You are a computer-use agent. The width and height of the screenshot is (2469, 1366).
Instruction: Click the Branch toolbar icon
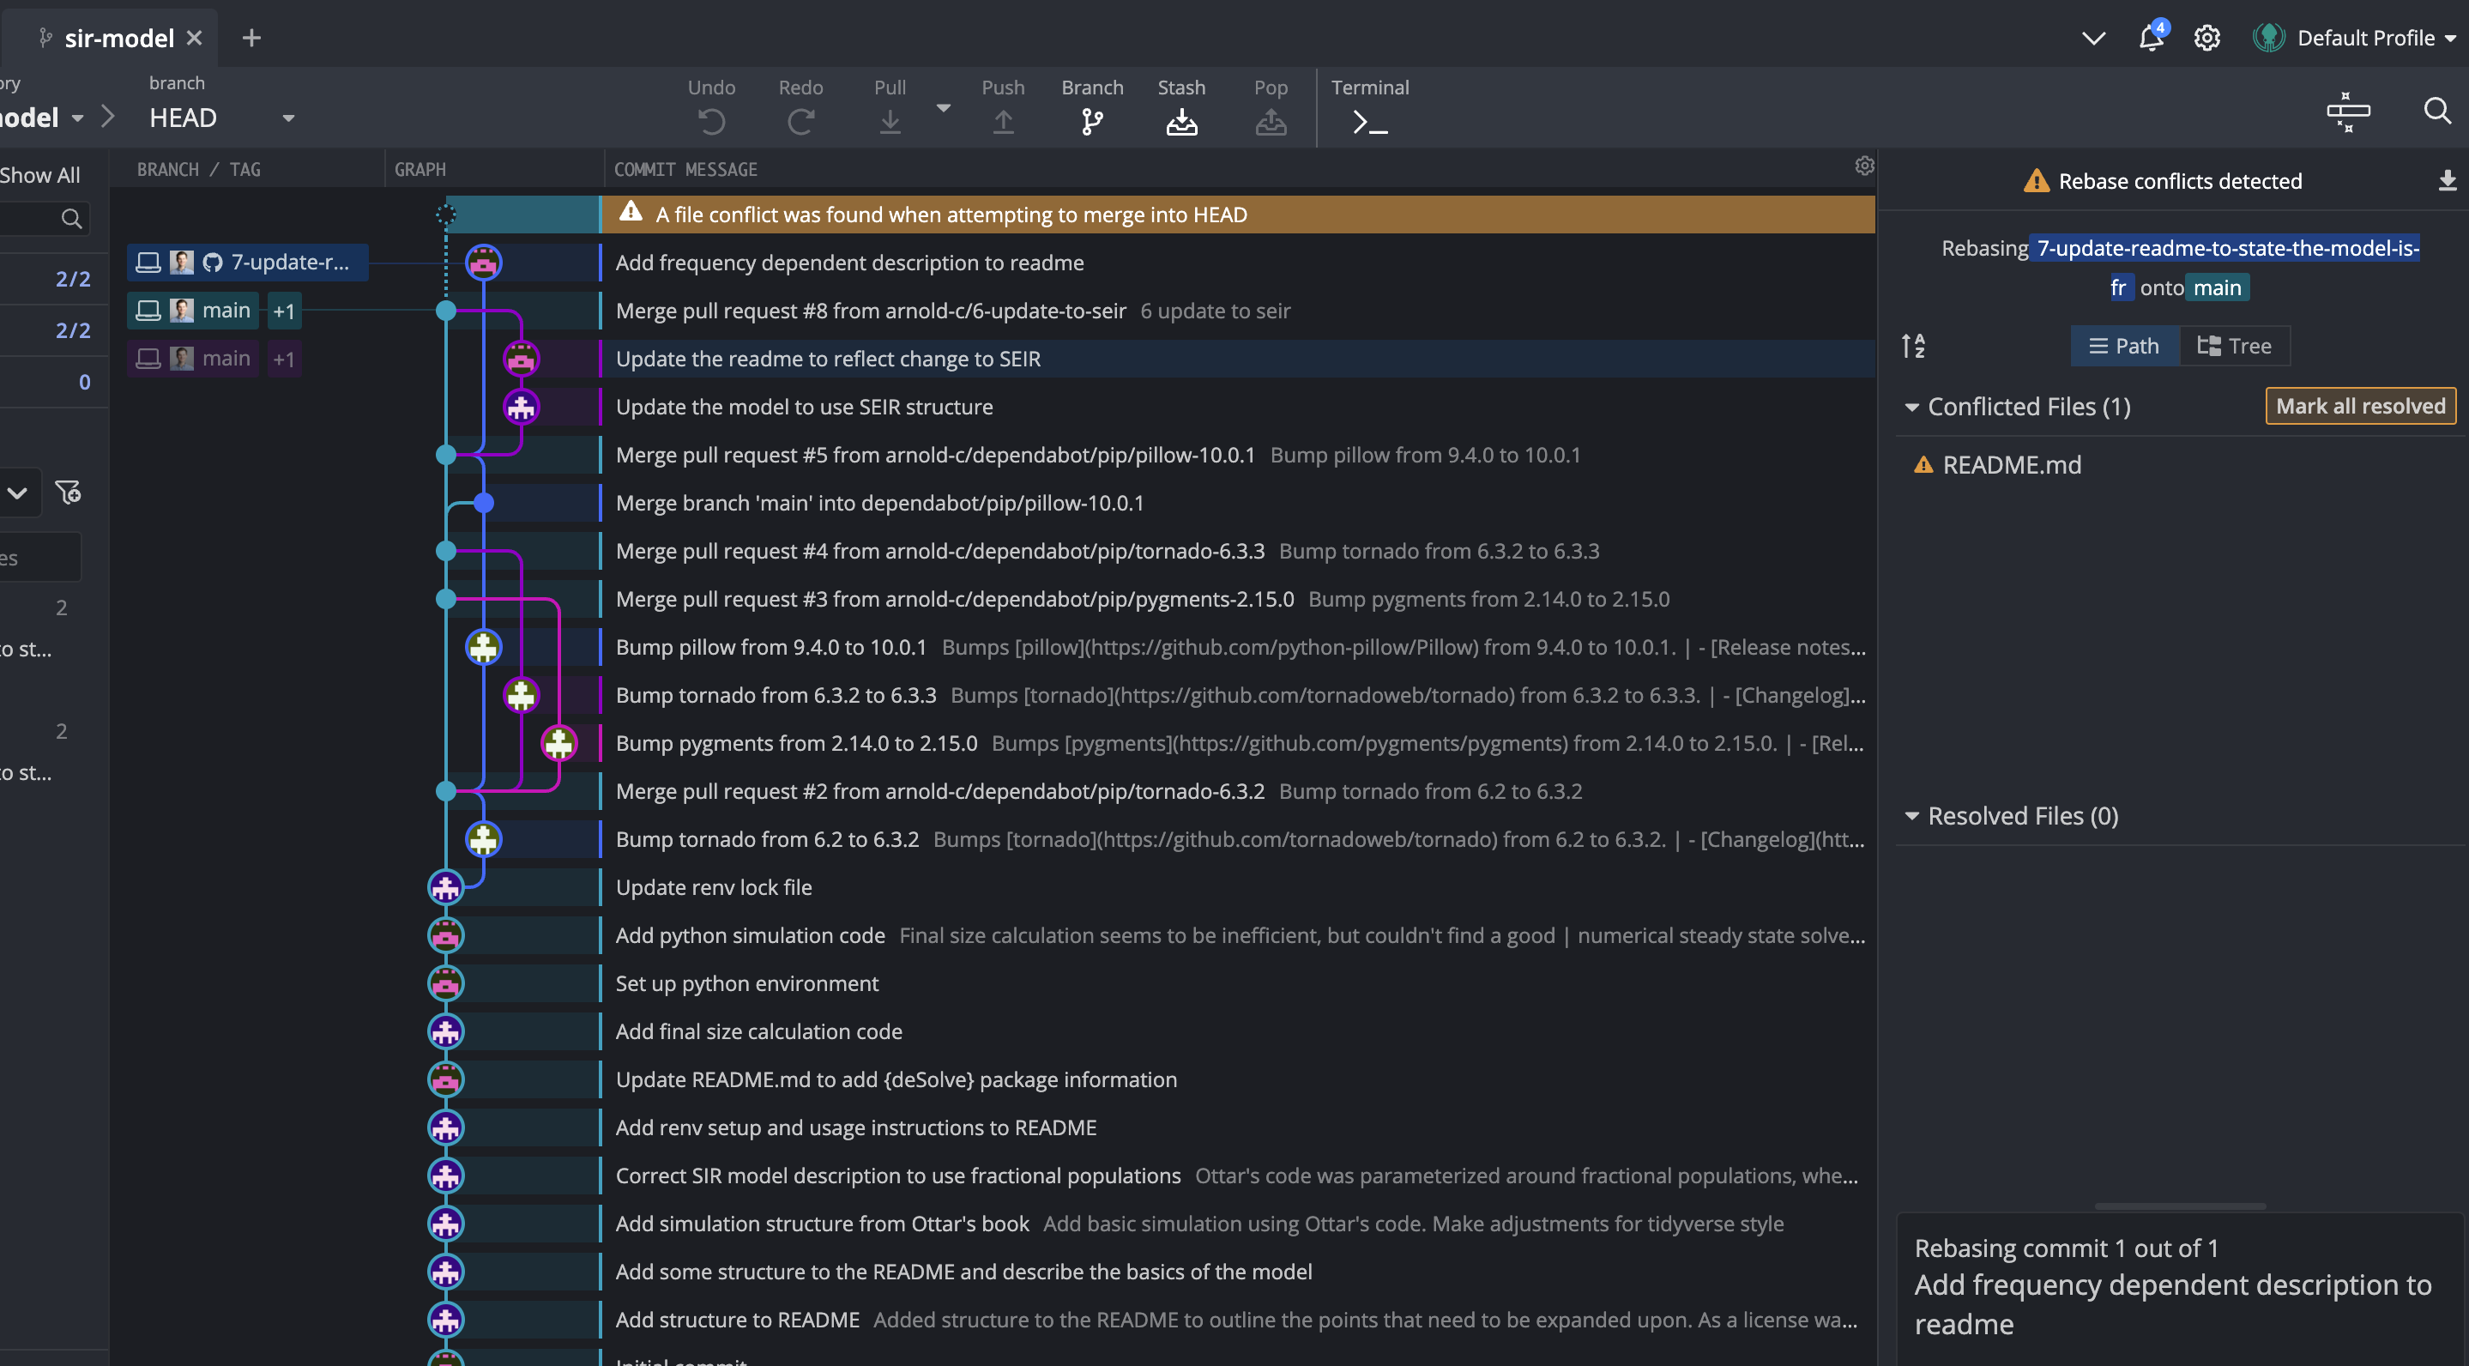pyautogui.click(x=1092, y=122)
